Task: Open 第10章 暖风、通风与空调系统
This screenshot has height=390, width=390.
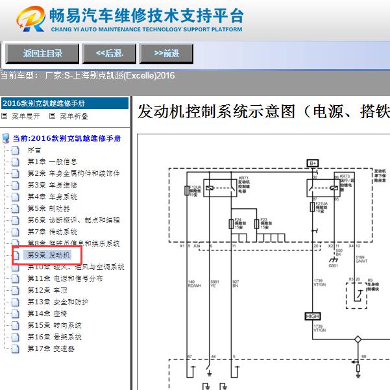Action: (x=76, y=267)
